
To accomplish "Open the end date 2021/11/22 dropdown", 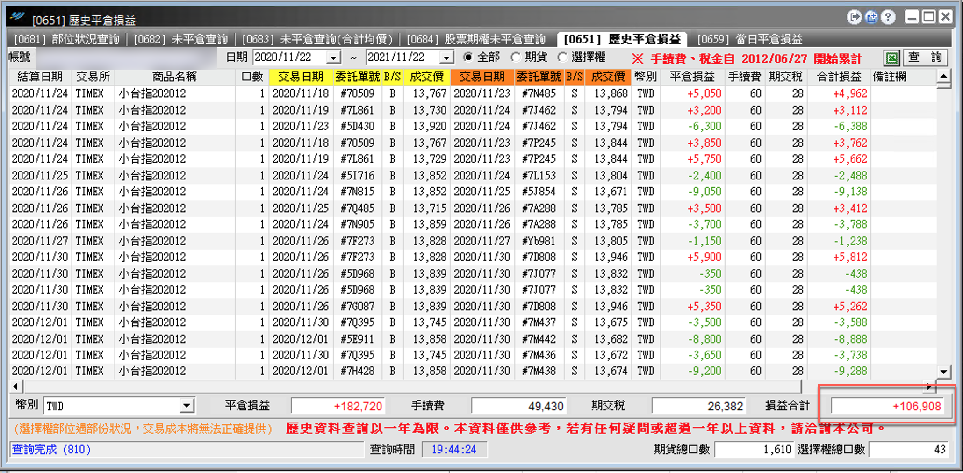I will [x=446, y=57].
